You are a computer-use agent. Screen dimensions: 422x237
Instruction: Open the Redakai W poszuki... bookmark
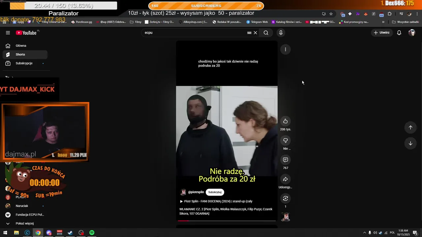coord(227,22)
